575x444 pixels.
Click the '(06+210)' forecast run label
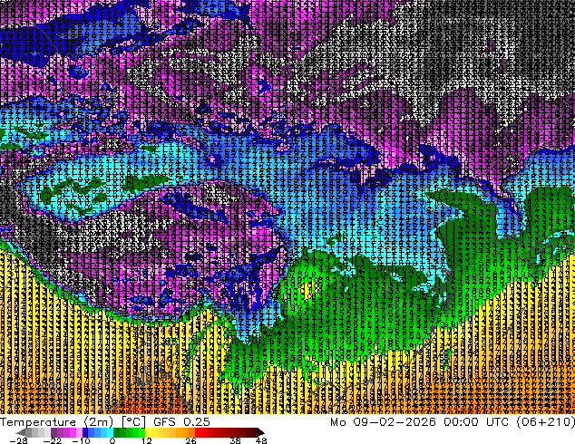coord(546,422)
